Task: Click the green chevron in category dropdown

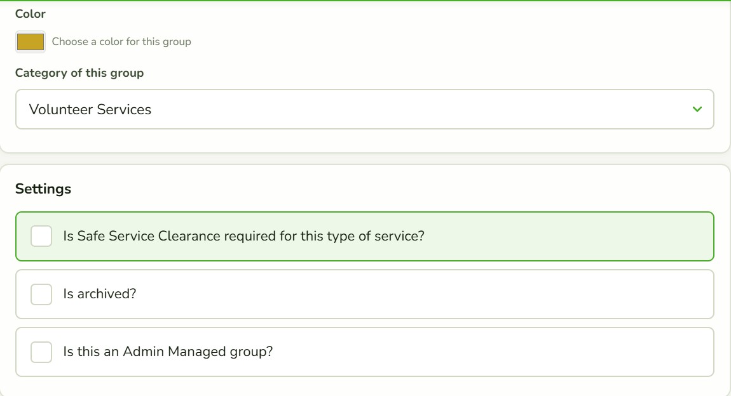Action: (x=697, y=109)
